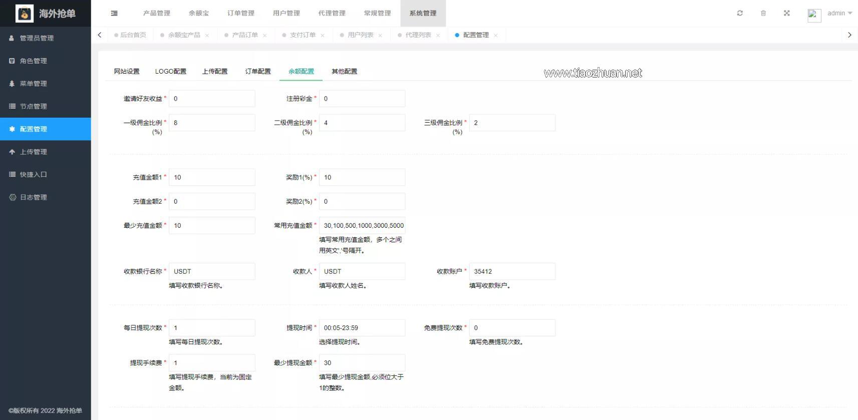Click the sidebar collapse hamburger icon

tap(114, 14)
